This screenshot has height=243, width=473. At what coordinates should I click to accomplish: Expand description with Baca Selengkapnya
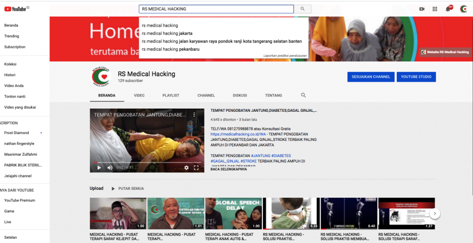point(229,169)
